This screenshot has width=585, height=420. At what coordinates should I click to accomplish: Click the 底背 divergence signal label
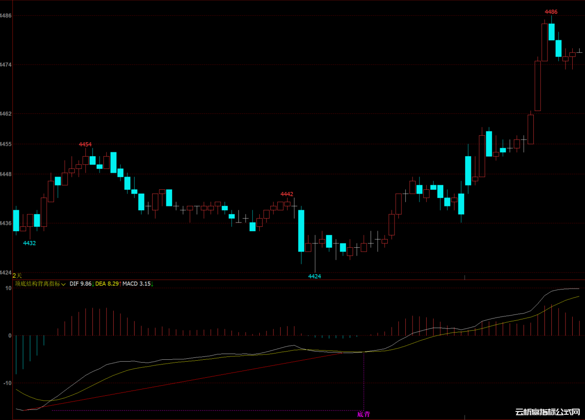364,414
